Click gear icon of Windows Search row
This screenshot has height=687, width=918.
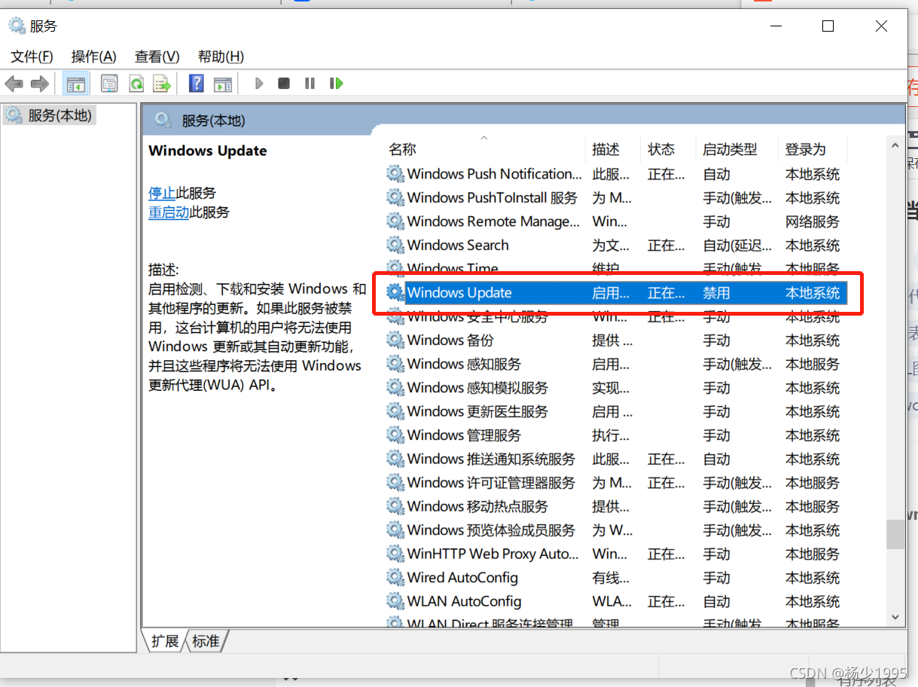click(395, 245)
